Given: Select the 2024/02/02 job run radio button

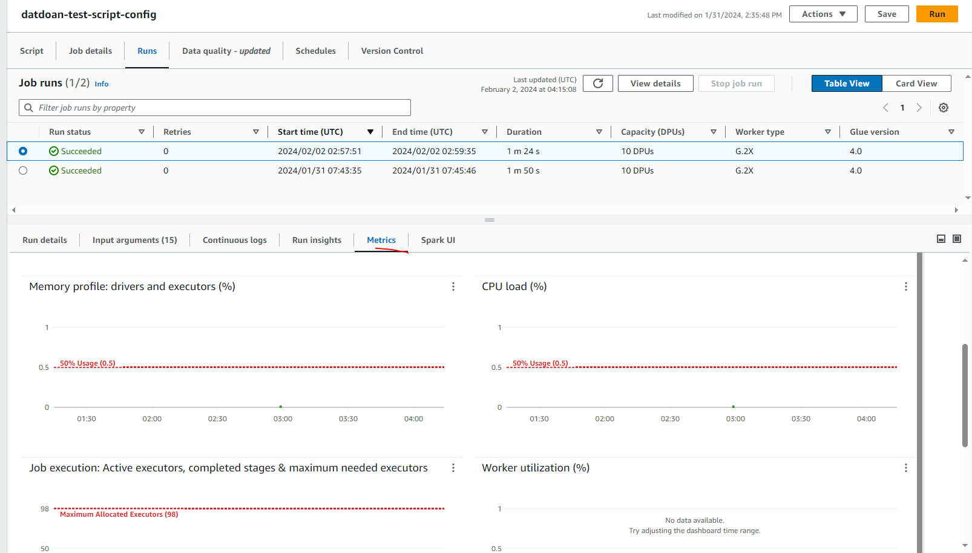Looking at the screenshot, I should point(23,151).
